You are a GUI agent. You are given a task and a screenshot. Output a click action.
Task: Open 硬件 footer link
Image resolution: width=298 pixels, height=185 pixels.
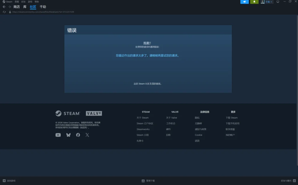click(168, 129)
